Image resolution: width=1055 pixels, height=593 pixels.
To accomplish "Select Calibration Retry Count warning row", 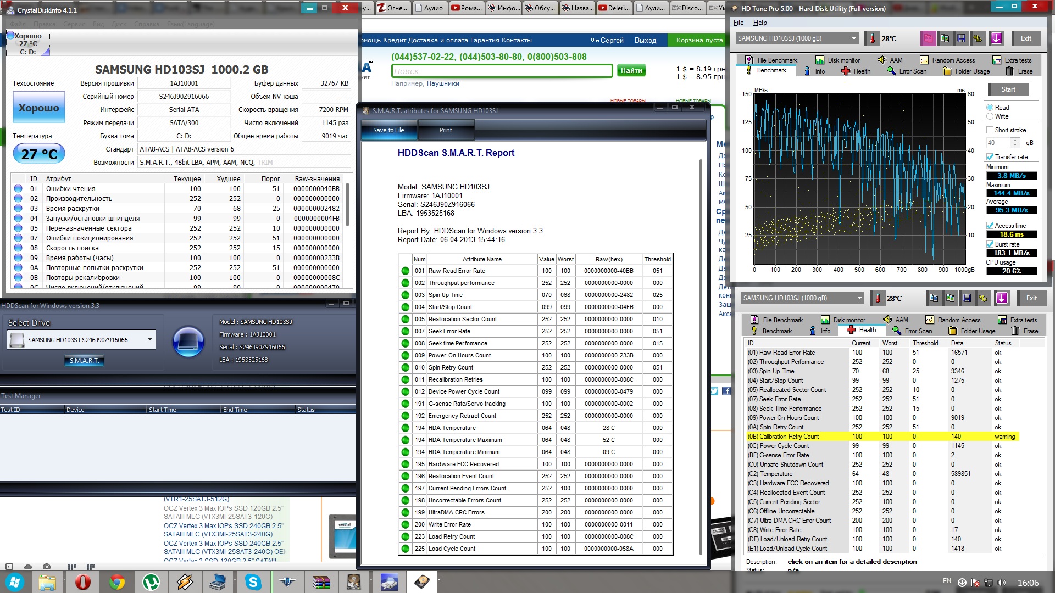I will pos(882,437).
